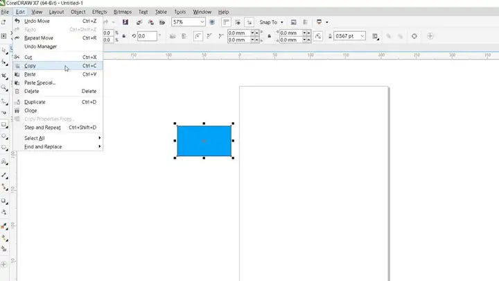The image size is (499, 281).
Task: Click the Import icon in toolbar
Action: click(139, 22)
